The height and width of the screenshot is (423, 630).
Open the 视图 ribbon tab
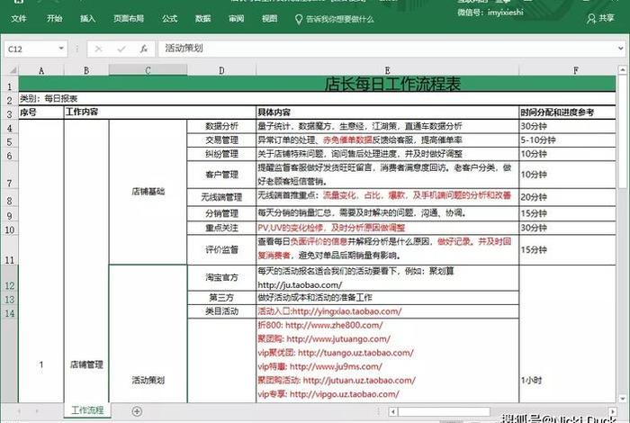tap(270, 19)
